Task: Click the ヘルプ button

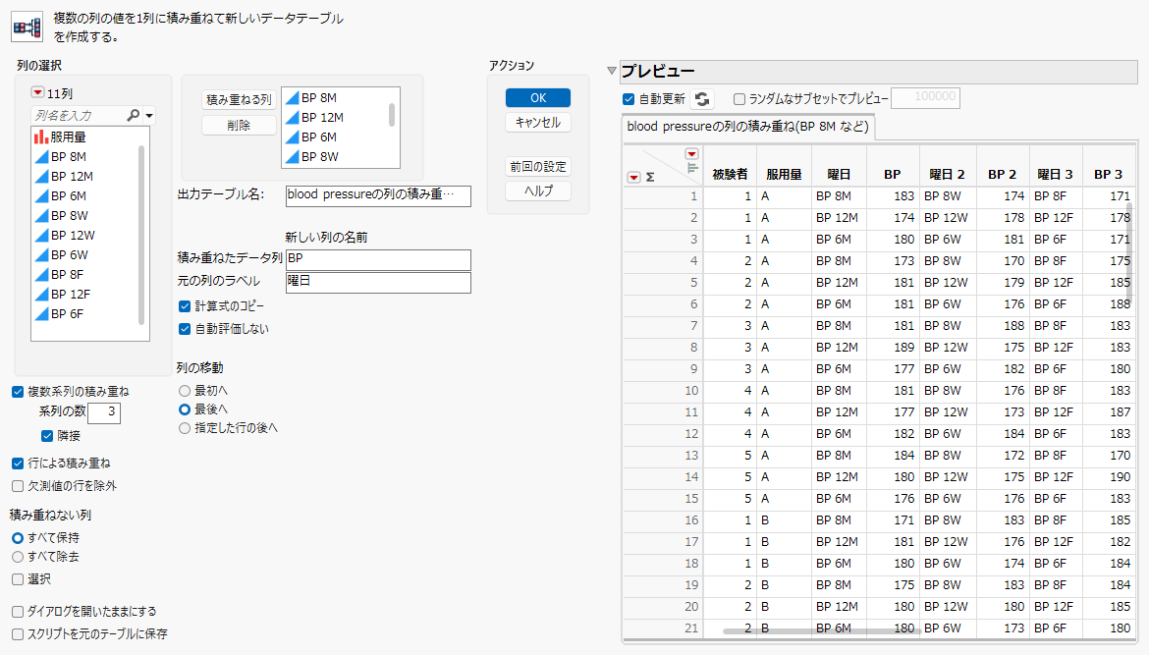Action: (x=538, y=191)
